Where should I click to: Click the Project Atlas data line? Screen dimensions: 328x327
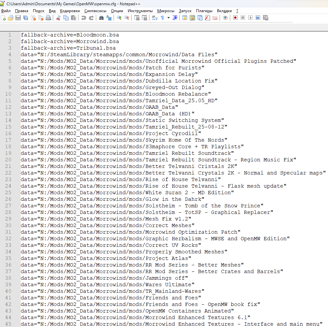pyautogui.click(x=106, y=258)
